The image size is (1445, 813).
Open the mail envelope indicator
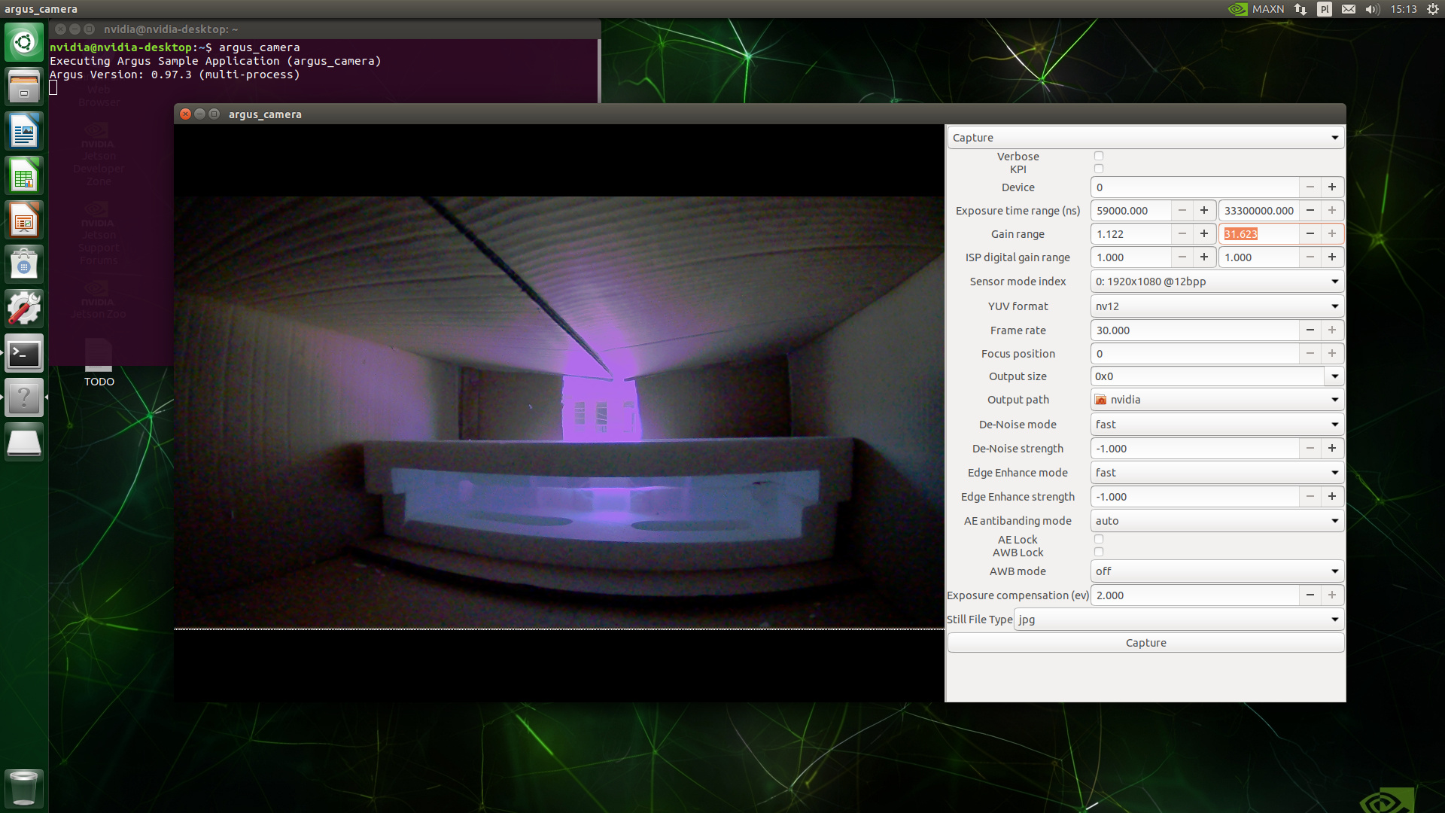point(1348,9)
